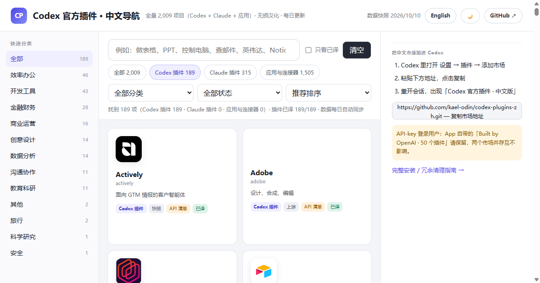Click API 清单 tag on Adobe card
This screenshot has width=540, height=283.
click(x=313, y=207)
